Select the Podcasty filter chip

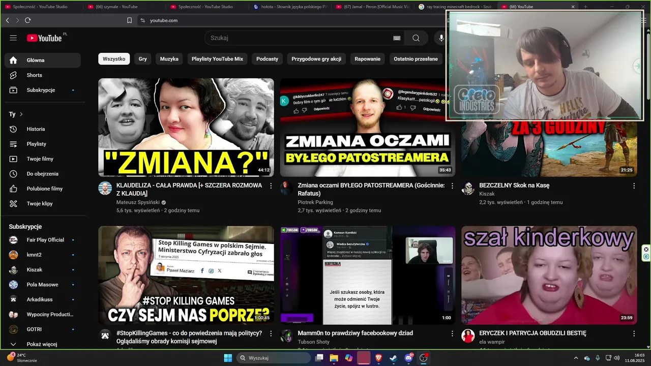pos(268,59)
